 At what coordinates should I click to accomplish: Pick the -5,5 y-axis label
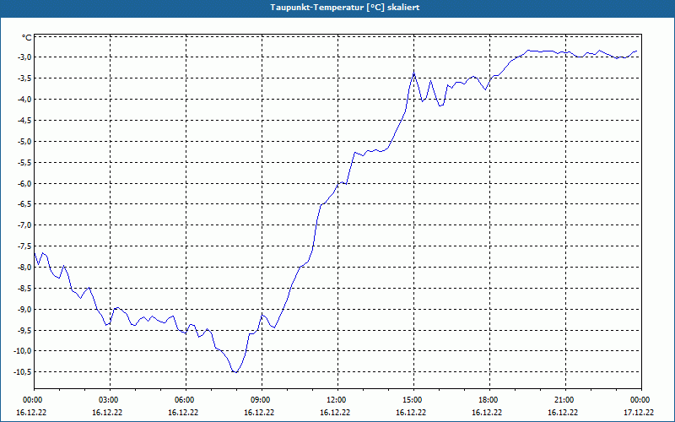pos(24,163)
